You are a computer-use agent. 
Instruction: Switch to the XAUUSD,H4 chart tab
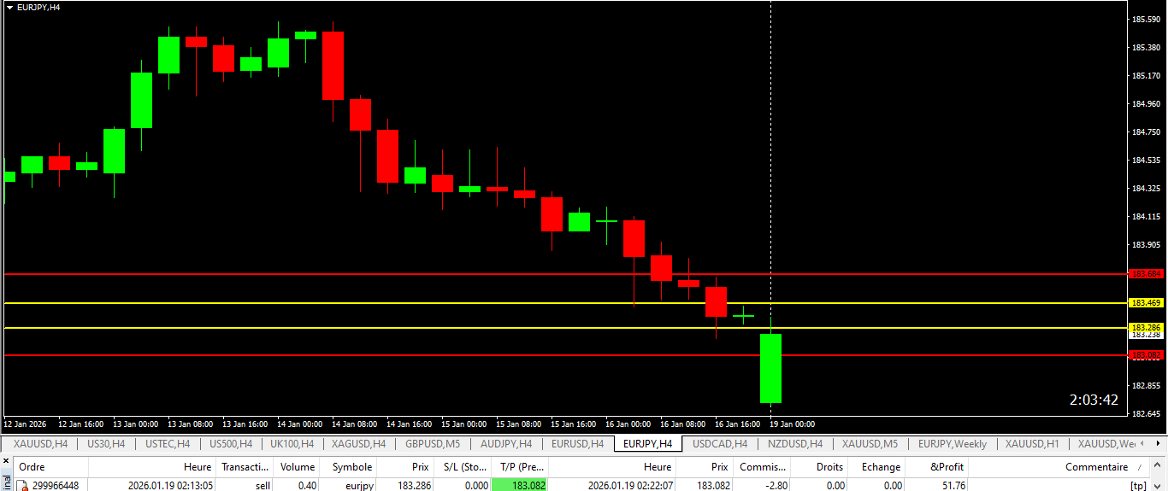click(40, 444)
